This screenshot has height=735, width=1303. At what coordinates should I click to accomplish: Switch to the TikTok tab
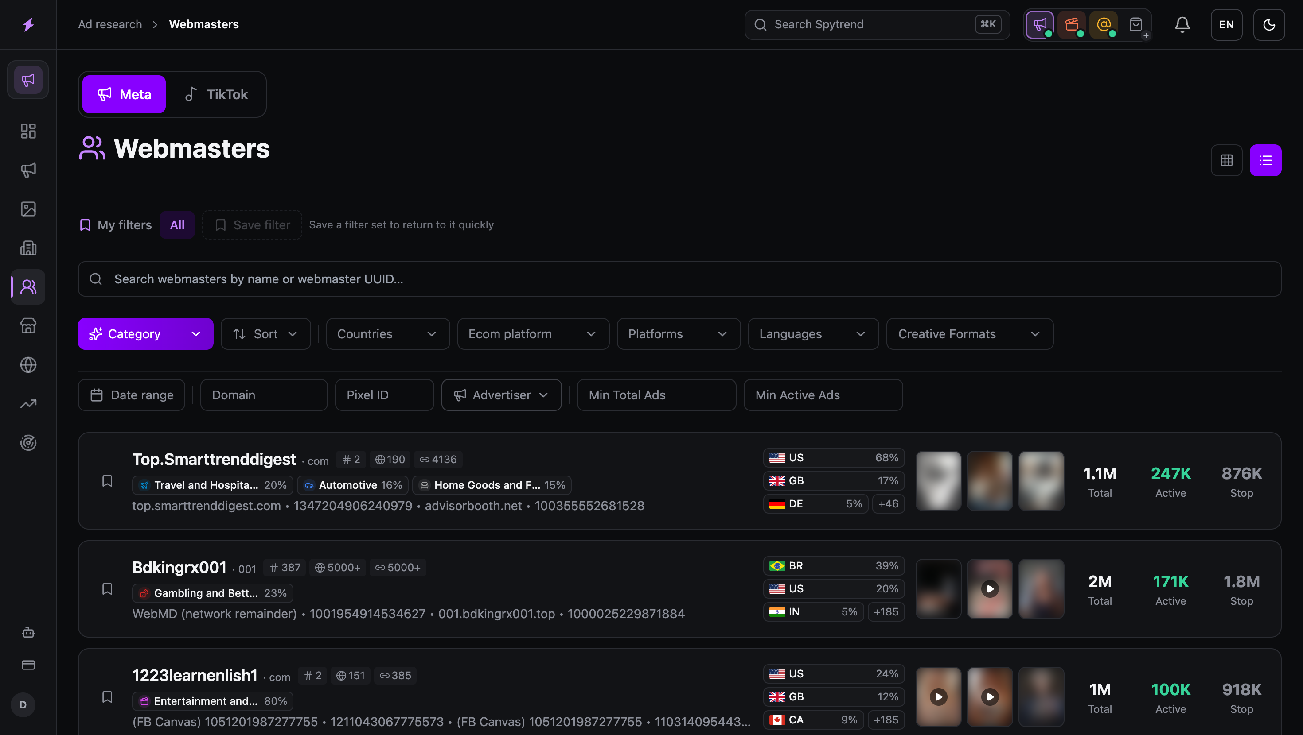(x=216, y=94)
